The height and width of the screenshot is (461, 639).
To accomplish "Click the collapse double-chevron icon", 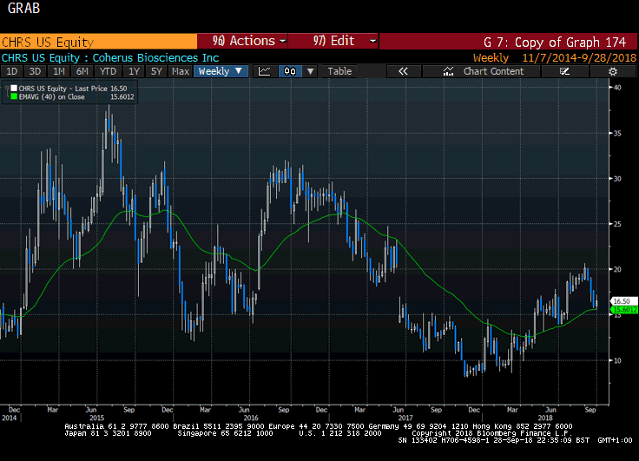I will [404, 71].
